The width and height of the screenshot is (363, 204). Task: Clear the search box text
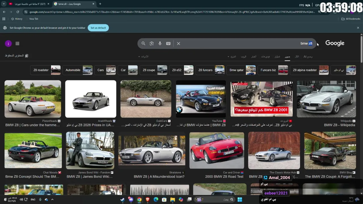(178, 43)
